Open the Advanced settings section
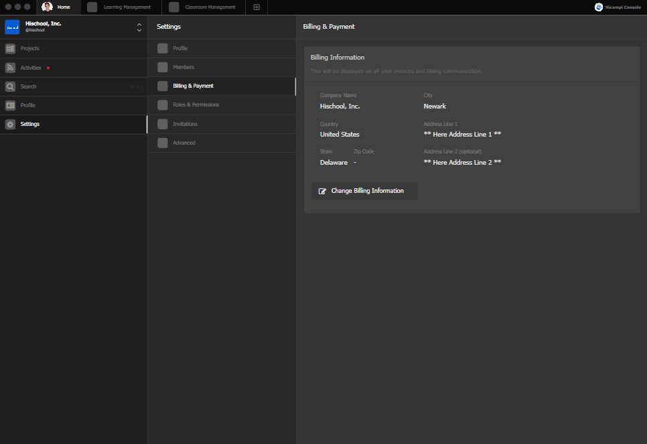Image resolution: width=647 pixels, height=444 pixels. point(184,143)
